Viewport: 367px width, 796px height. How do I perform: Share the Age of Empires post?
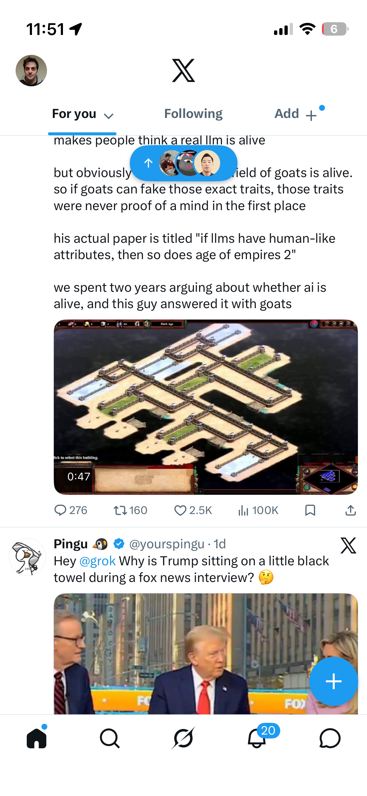tap(350, 510)
